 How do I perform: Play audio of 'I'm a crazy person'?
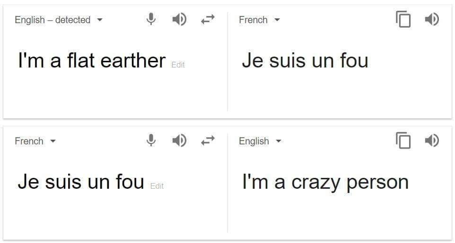[432, 141]
